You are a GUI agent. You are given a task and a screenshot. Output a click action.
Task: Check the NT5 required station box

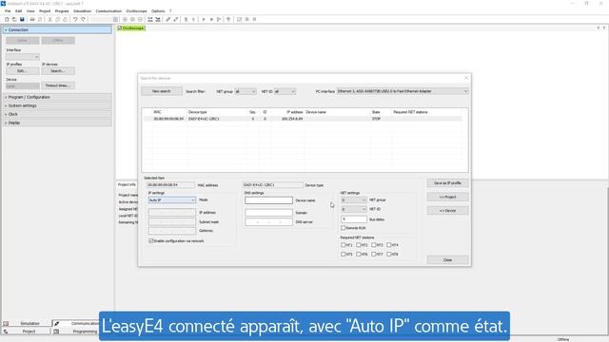343,255
